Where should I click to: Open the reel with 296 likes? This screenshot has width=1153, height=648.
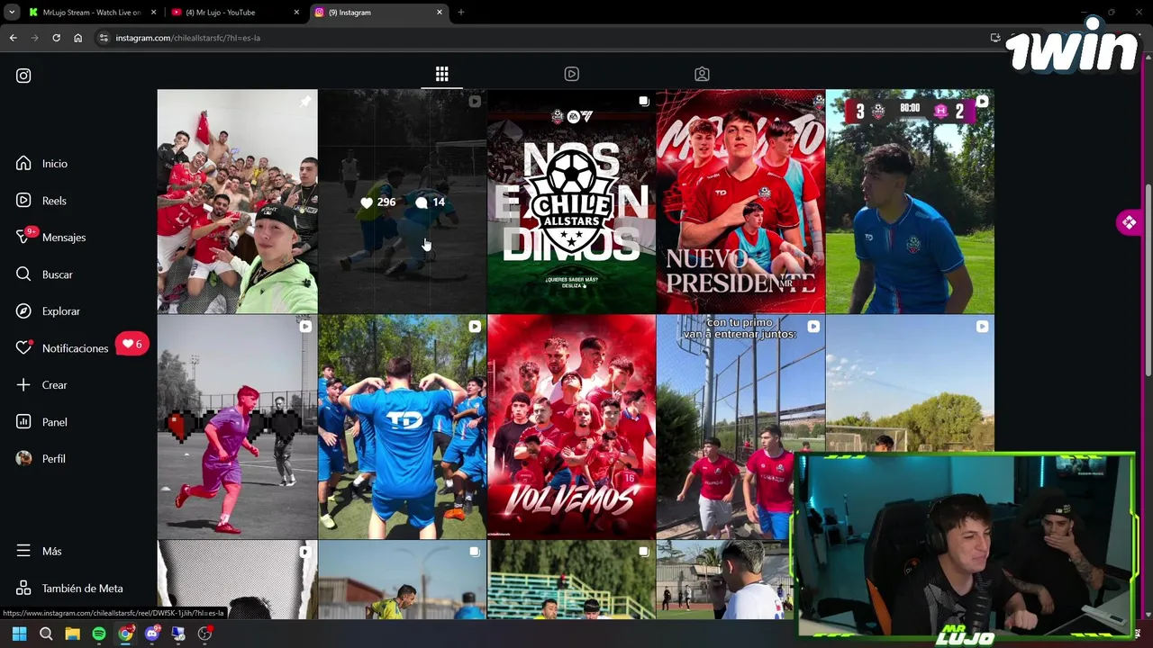tap(402, 202)
